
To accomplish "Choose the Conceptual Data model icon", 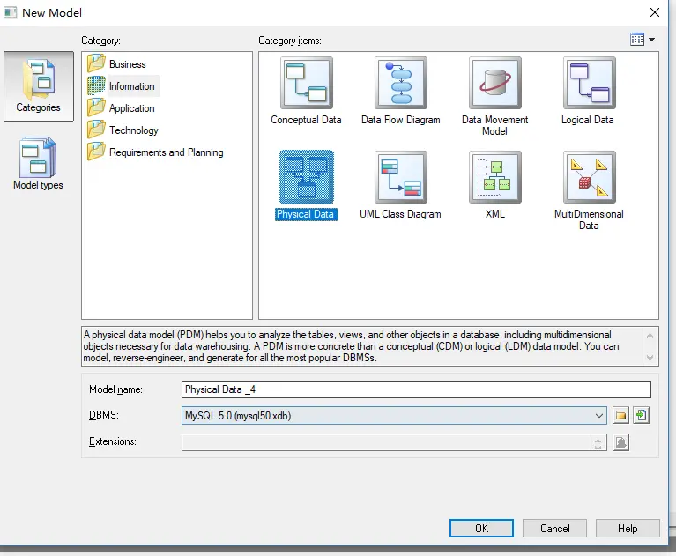I will point(307,83).
